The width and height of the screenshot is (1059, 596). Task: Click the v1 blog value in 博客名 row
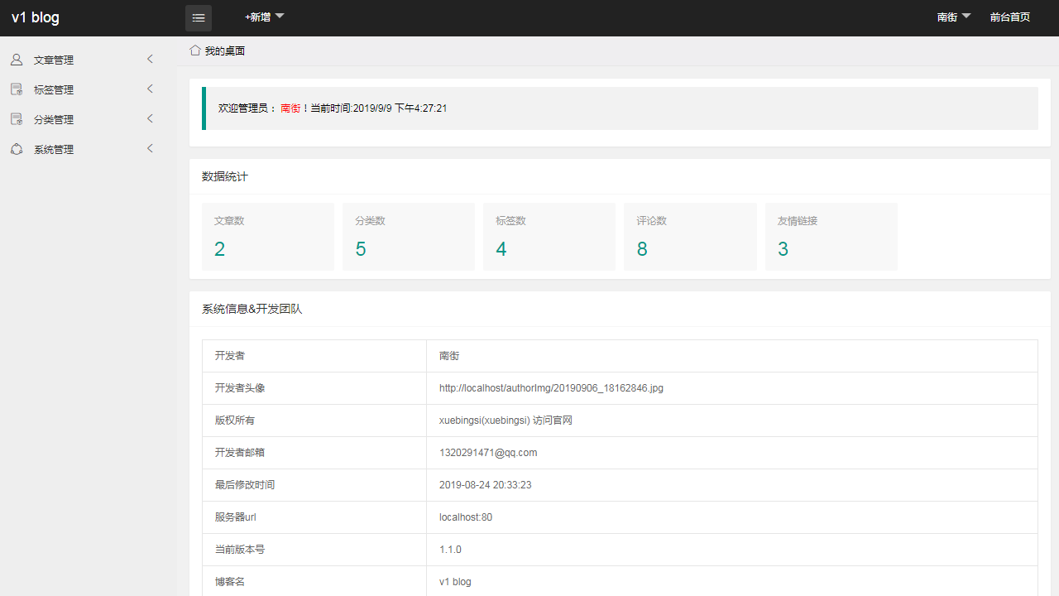[x=455, y=582]
